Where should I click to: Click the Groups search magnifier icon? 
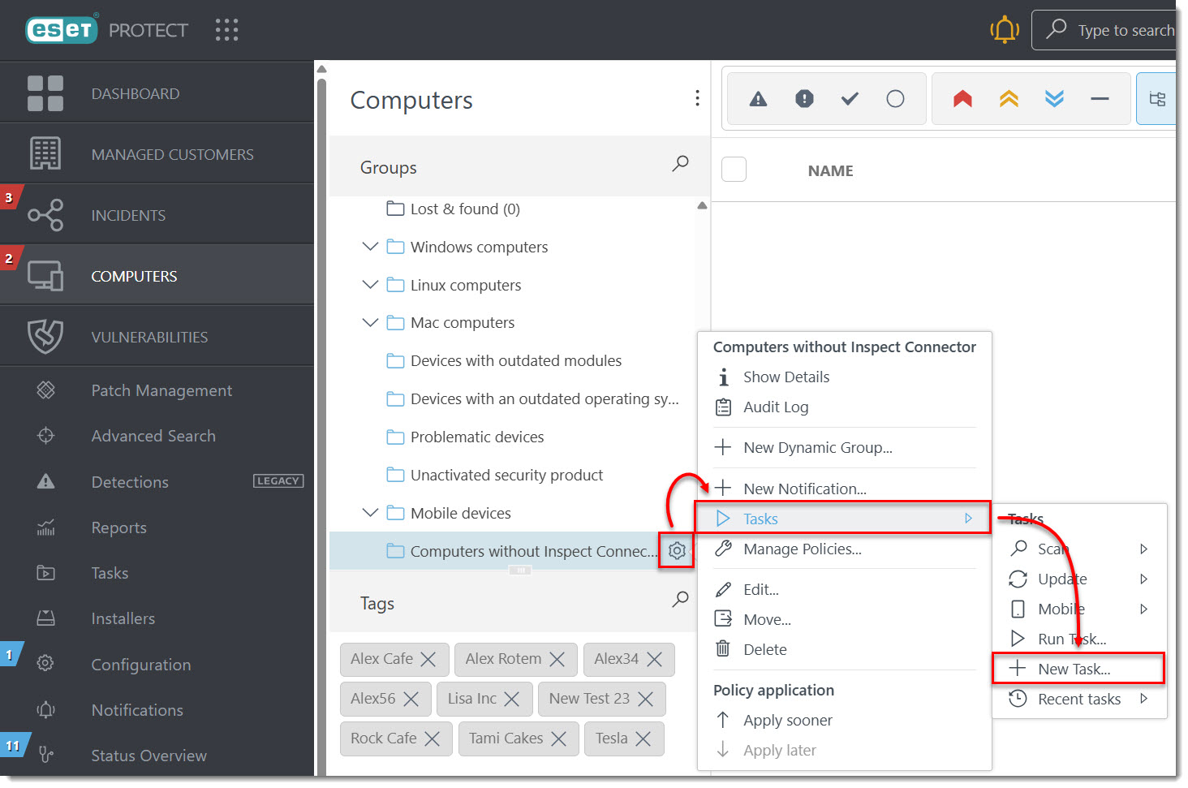tap(680, 164)
